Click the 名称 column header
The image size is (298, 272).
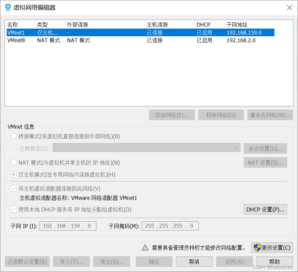click(x=21, y=25)
